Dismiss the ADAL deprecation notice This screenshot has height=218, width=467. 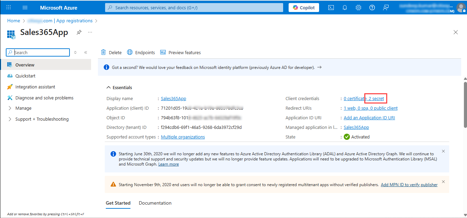click(x=443, y=151)
